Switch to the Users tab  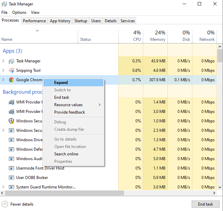pos(96,21)
